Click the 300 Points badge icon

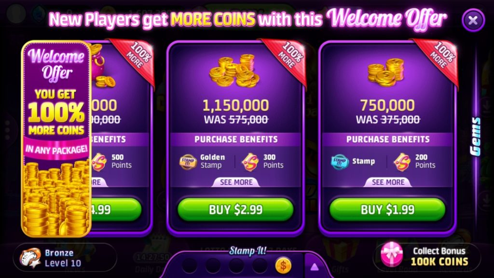point(250,162)
